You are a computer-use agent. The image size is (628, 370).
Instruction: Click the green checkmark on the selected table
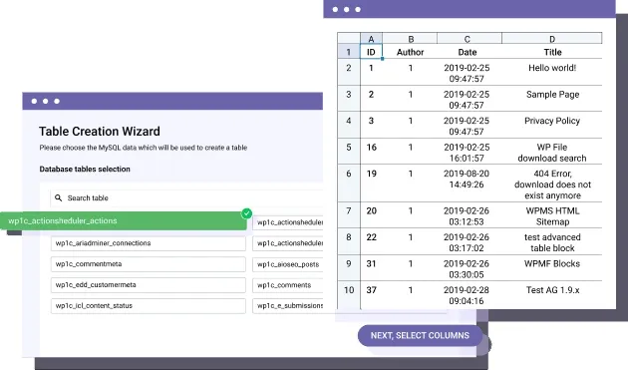(x=247, y=213)
